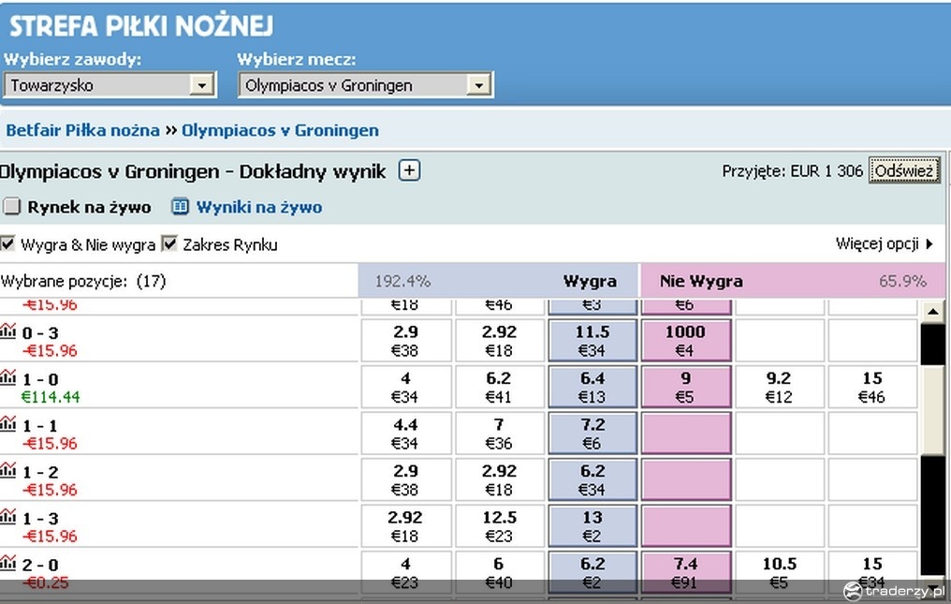This screenshot has width=951, height=604.
Task: Lay 2 - 0 at odds 7.4
Action: [685, 572]
